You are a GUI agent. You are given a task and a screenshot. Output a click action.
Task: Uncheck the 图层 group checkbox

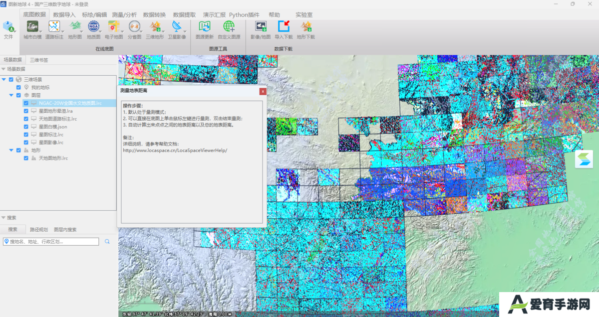click(x=19, y=95)
